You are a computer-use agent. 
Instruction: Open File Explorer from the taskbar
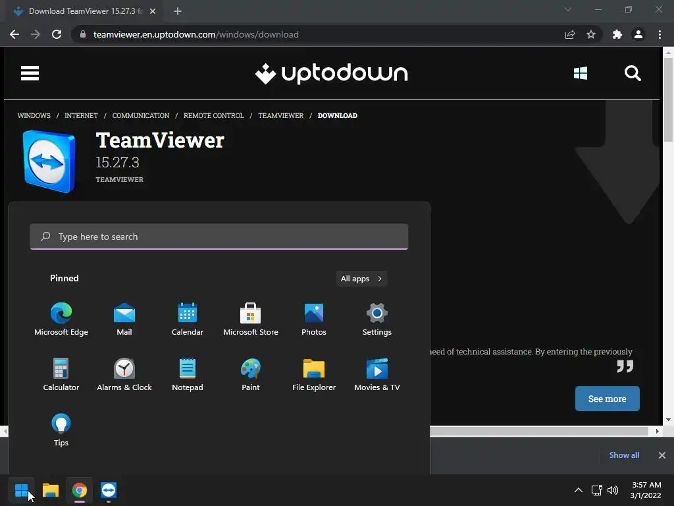pos(51,490)
